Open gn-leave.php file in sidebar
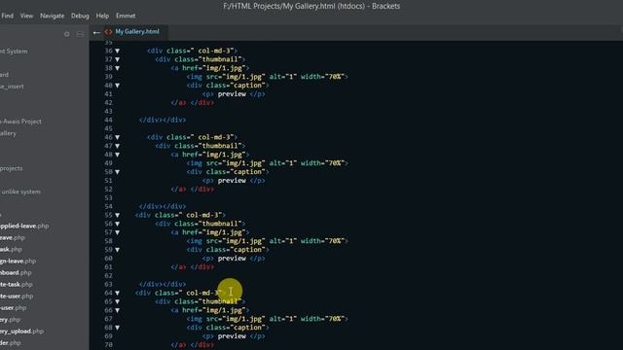 coord(18,262)
